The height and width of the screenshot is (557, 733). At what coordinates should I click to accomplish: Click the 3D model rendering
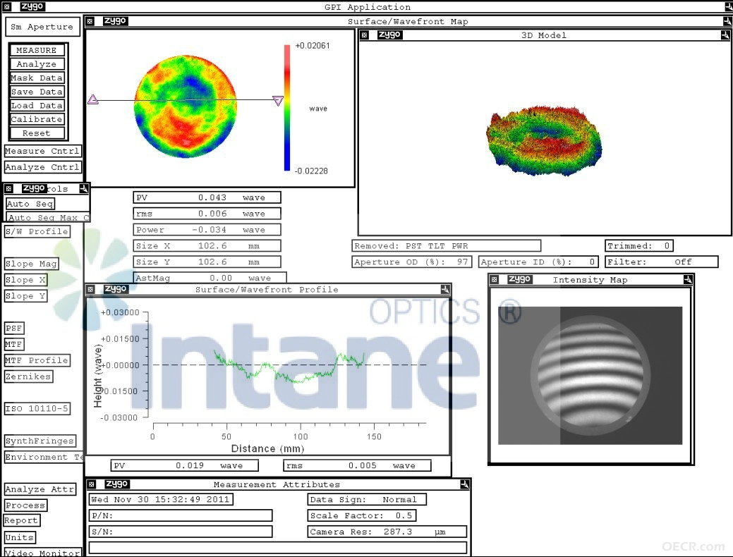point(545,141)
